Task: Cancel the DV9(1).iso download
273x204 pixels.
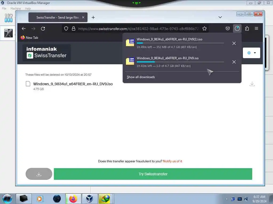Action: point(234,43)
